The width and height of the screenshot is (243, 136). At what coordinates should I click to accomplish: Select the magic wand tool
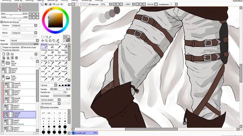[50, 37]
